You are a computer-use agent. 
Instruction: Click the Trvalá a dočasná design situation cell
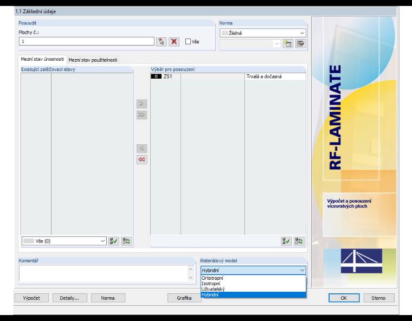[275, 76]
